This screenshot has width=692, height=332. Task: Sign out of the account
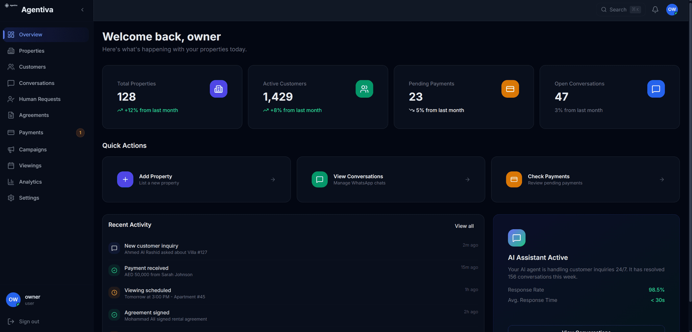[28, 321]
